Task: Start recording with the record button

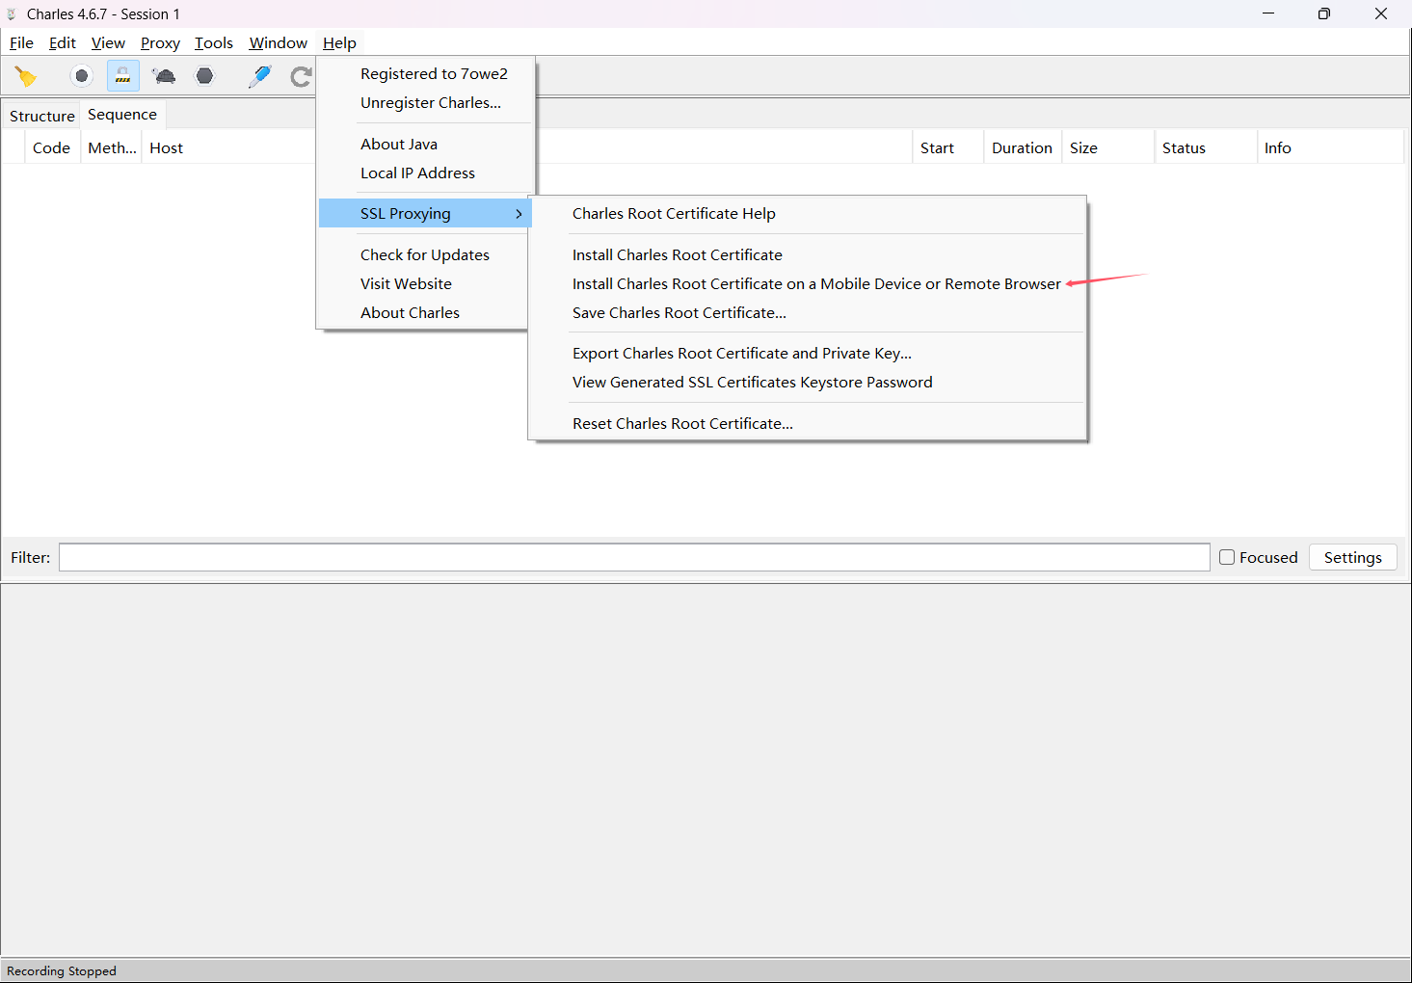Action: coord(82,76)
